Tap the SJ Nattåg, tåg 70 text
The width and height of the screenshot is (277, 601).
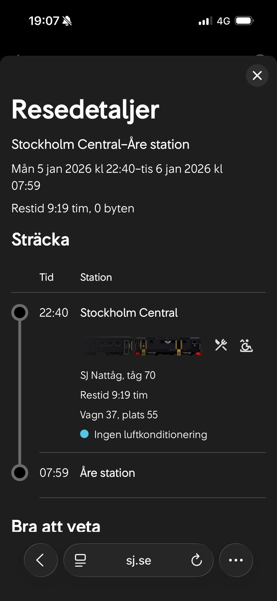pyautogui.click(x=118, y=375)
